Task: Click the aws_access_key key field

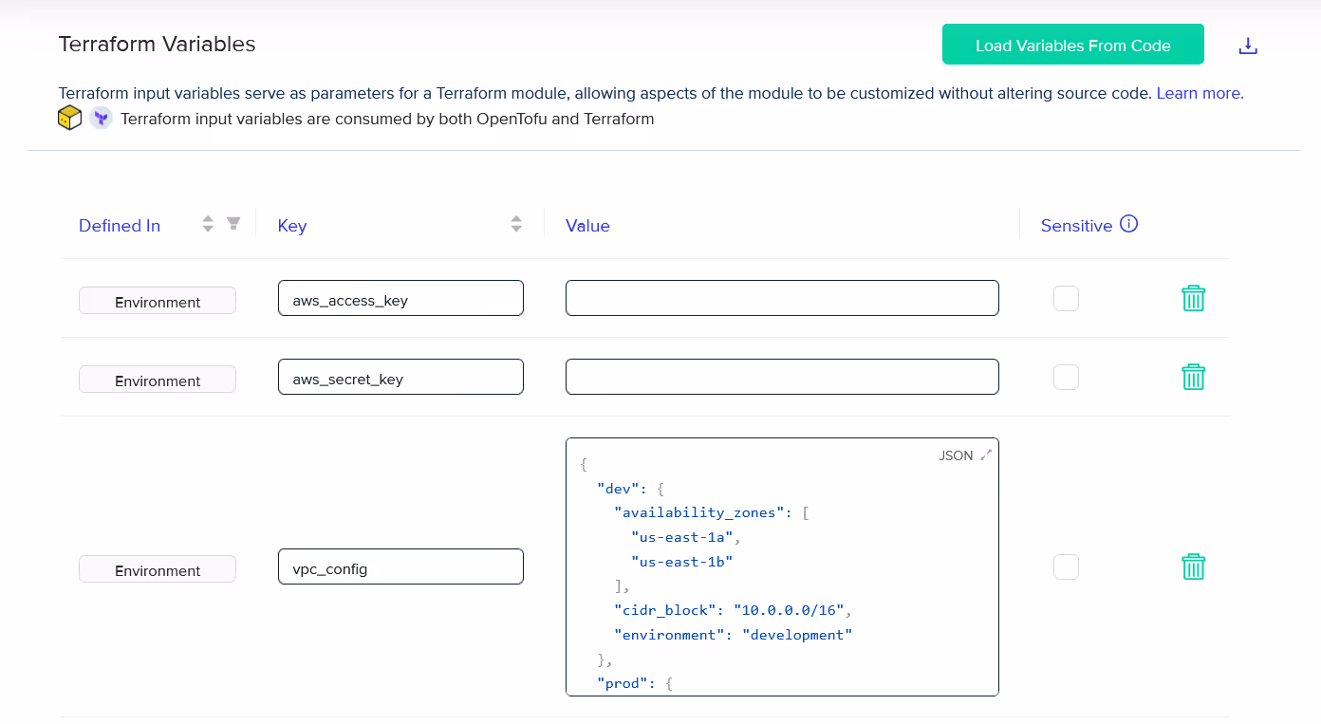Action: tap(400, 298)
